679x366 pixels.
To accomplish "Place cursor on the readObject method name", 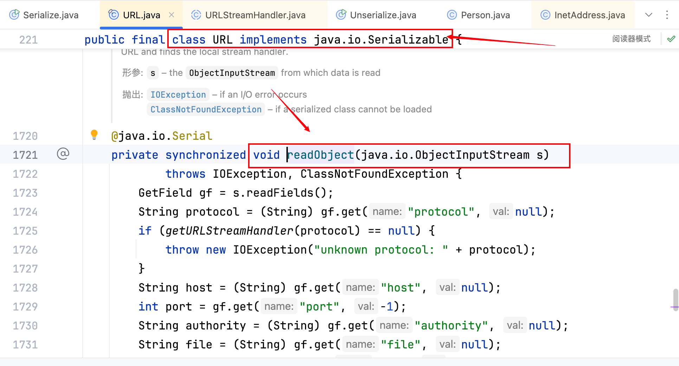I will [321, 155].
